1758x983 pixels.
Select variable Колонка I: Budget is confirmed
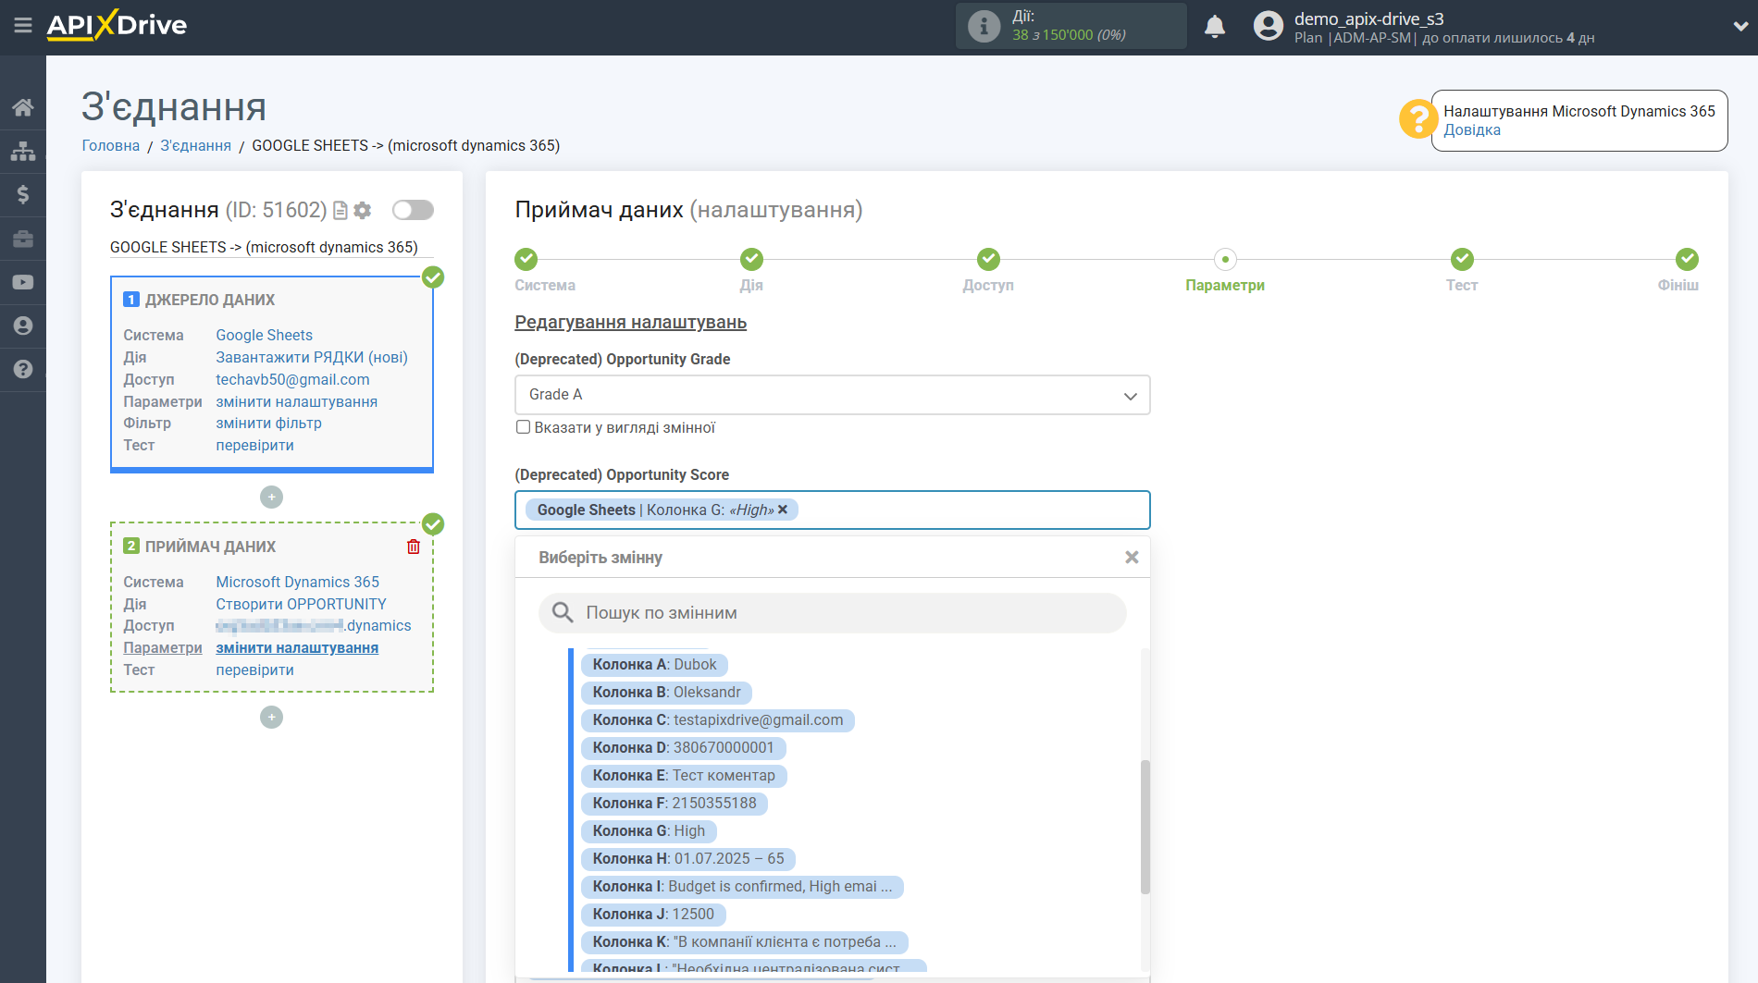coord(742,887)
